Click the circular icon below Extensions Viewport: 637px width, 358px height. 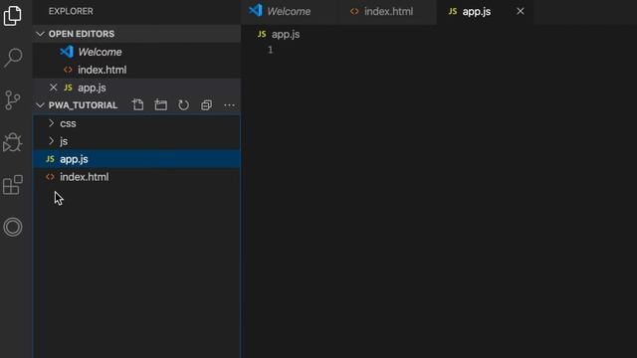pyautogui.click(x=13, y=227)
